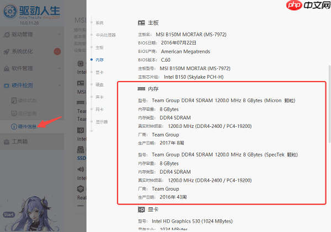Click the hard disk icon above SSD

click(81, 149)
